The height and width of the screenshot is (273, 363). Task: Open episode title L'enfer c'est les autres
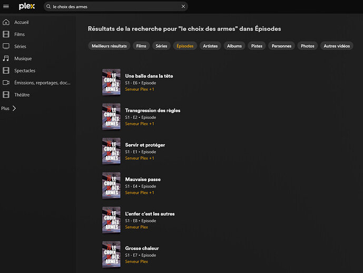(150, 214)
